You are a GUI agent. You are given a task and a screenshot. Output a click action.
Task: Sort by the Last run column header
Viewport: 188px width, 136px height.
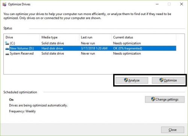(96, 37)
